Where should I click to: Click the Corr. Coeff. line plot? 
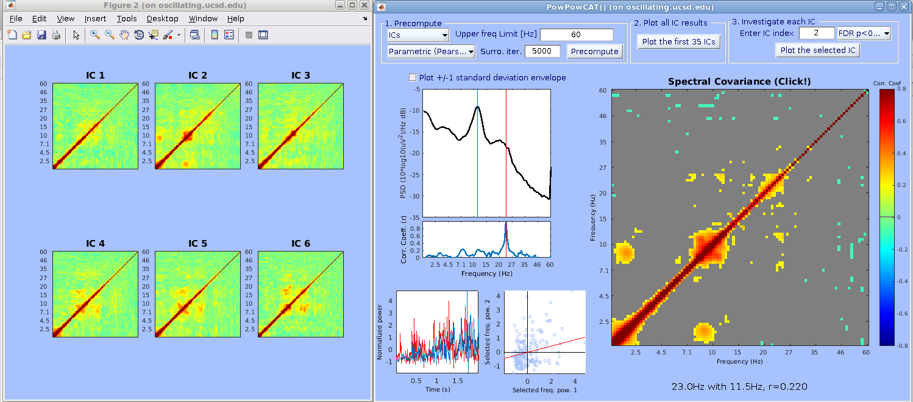[487, 239]
